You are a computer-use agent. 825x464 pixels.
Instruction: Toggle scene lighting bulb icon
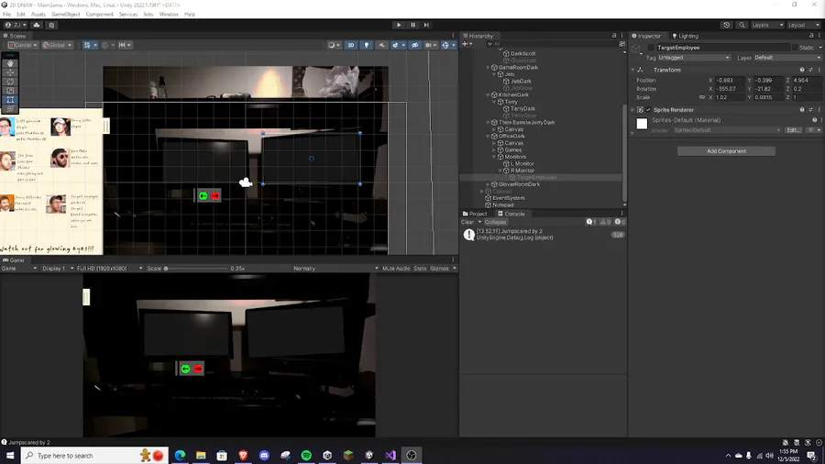(x=367, y=45)
